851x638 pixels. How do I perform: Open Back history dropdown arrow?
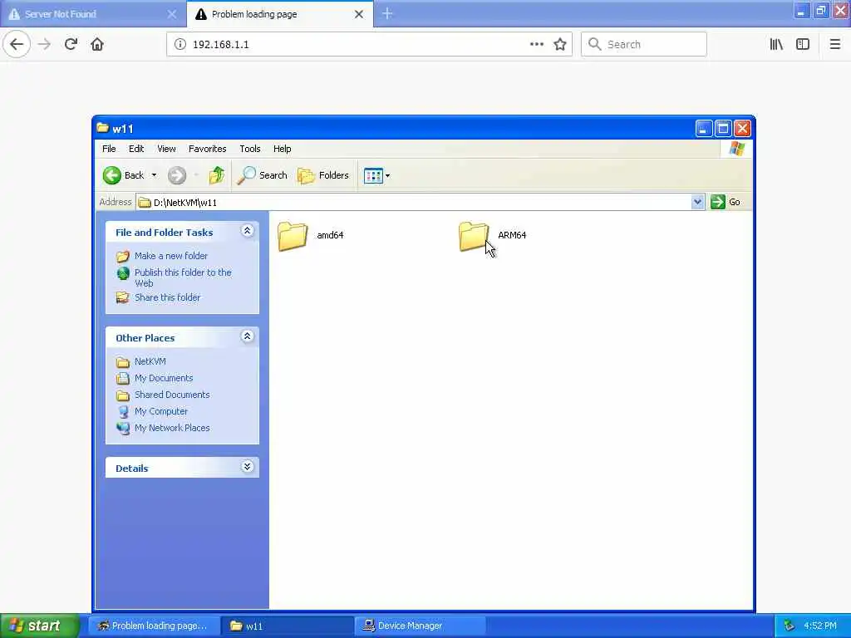click(154, 175)
